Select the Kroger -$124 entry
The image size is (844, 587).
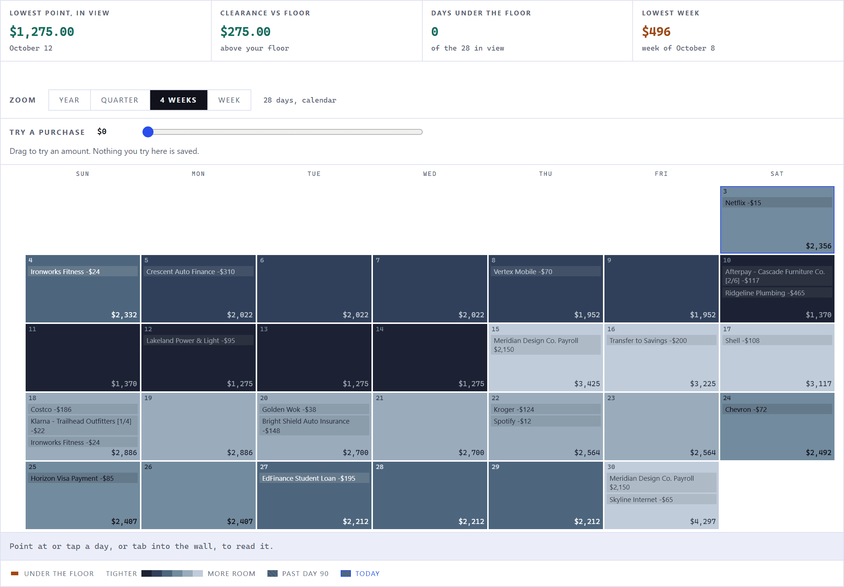(x=545, y=409)
